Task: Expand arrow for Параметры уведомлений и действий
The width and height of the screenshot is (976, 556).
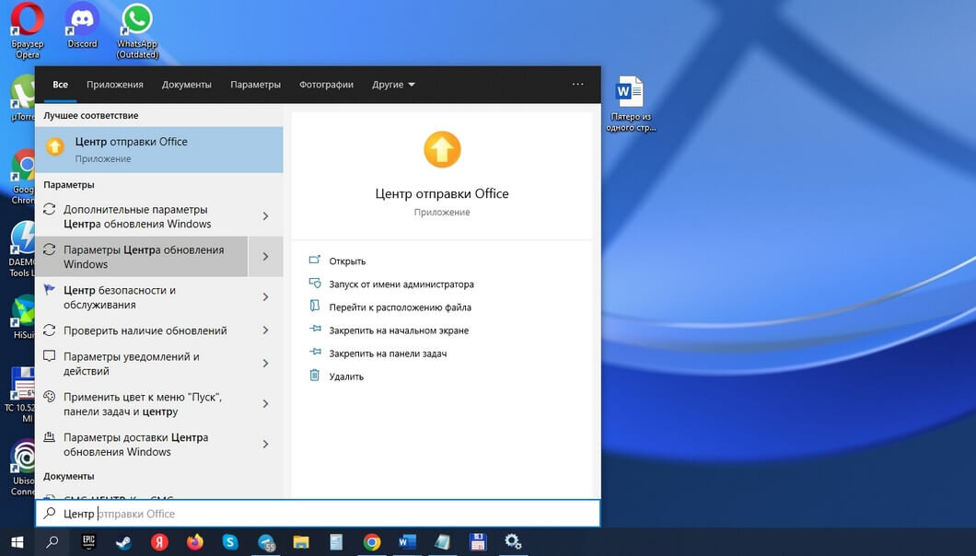Action: [x=266, y=364]
